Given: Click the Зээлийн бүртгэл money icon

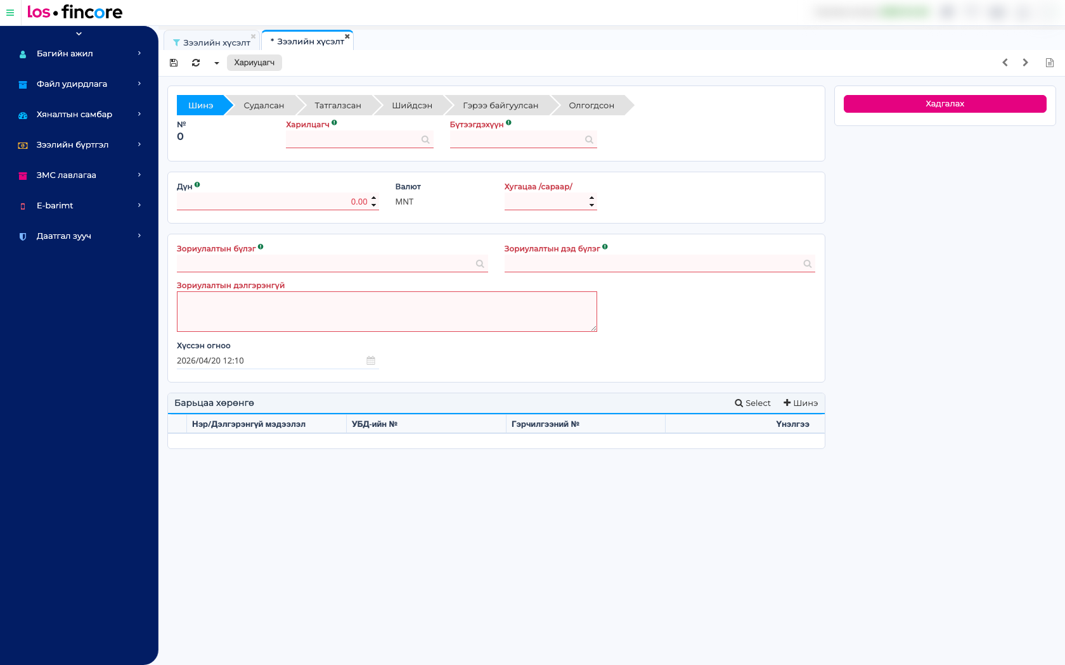Looking at the screenshot, I should click(23, 146).
